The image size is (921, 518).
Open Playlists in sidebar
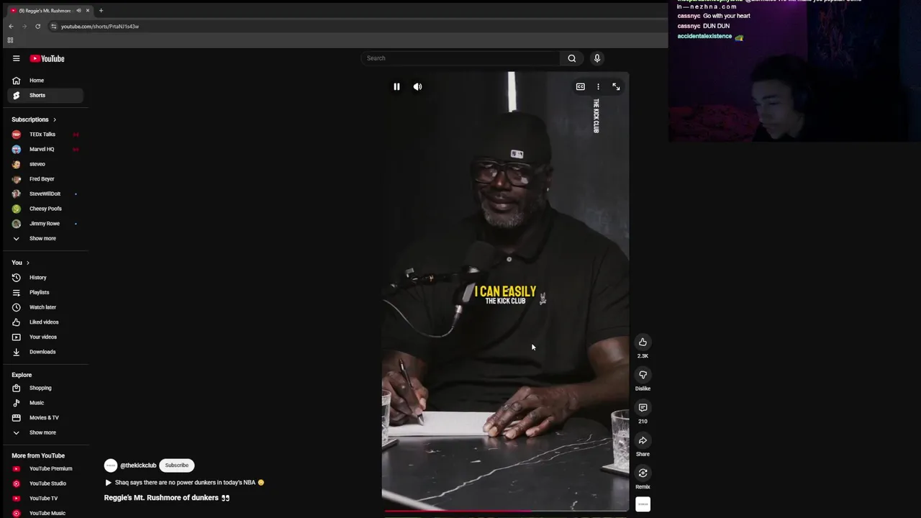(x=45, y=292)
